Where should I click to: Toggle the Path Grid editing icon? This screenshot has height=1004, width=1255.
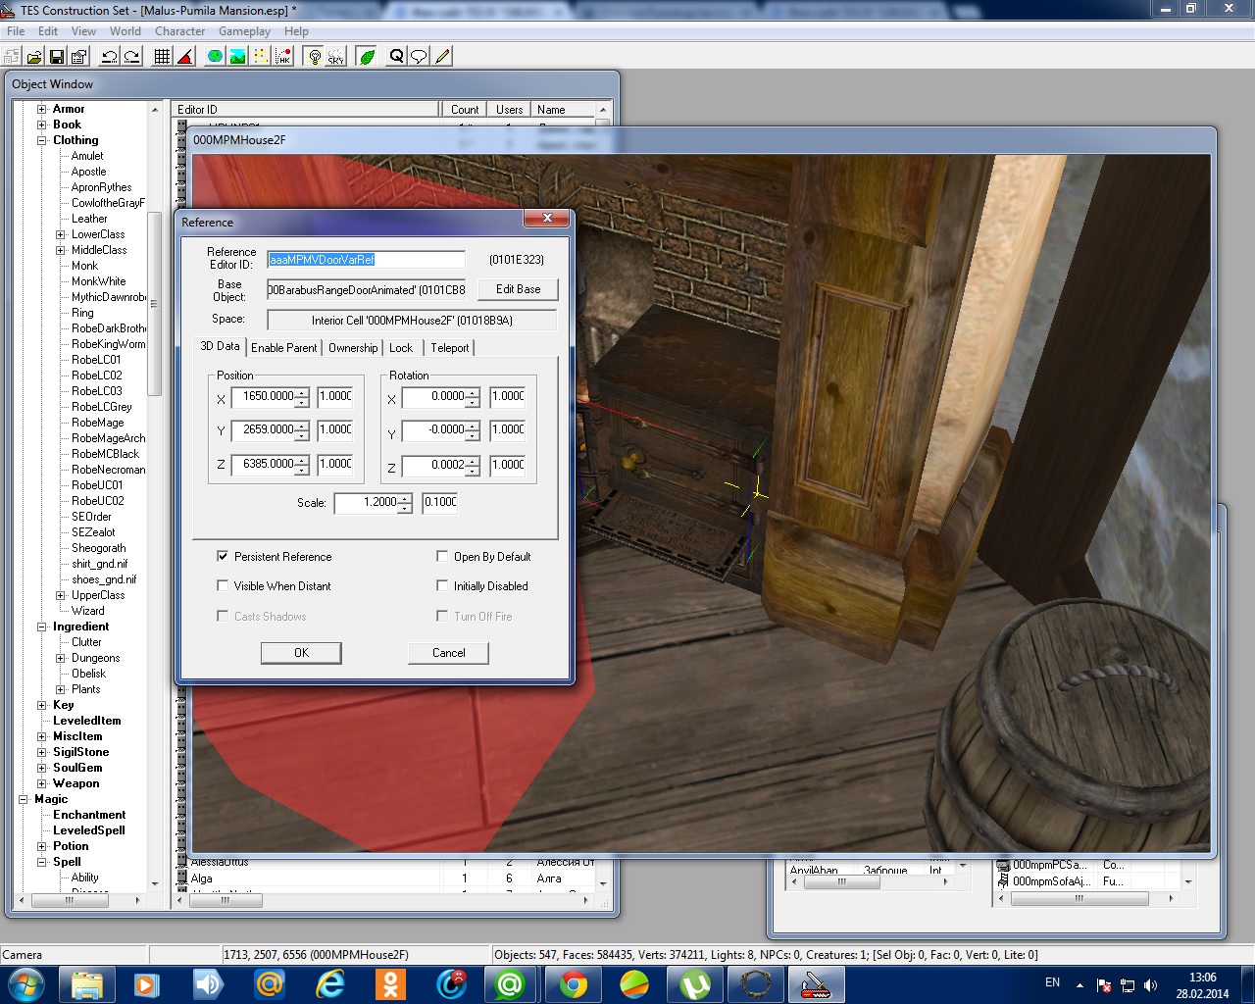[x=261, y=57]
